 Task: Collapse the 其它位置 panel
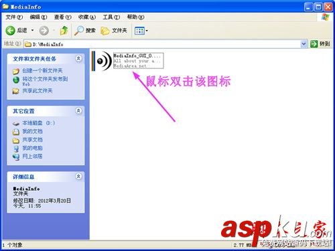(78, 111)
